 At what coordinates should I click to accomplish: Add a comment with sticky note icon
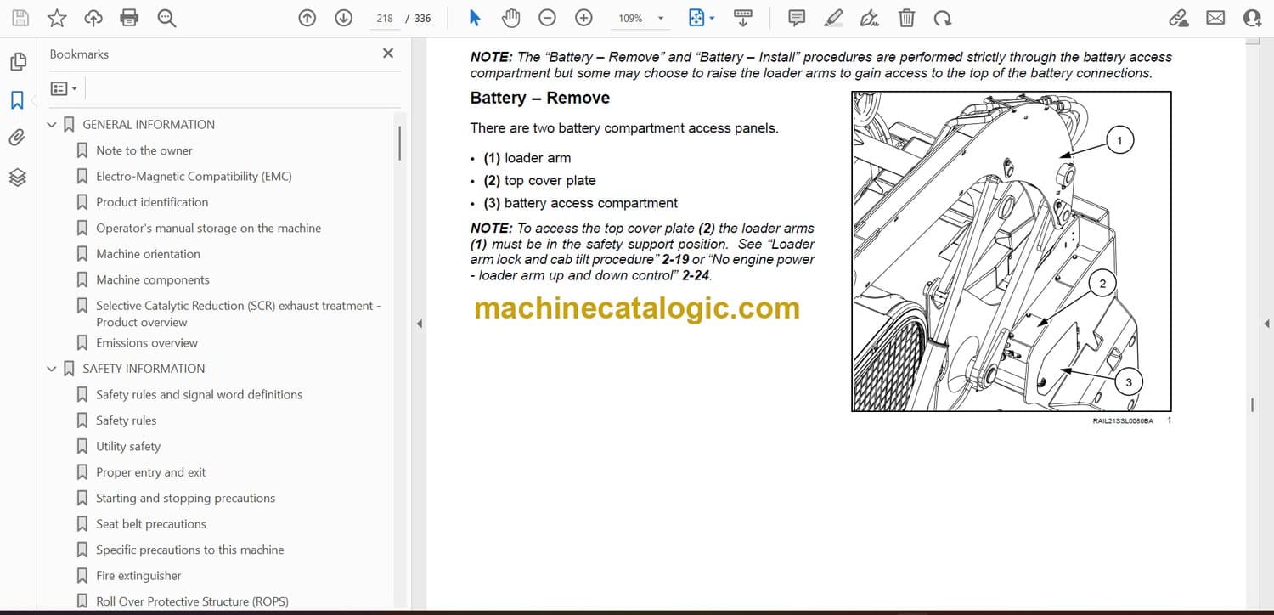point(797,18)
